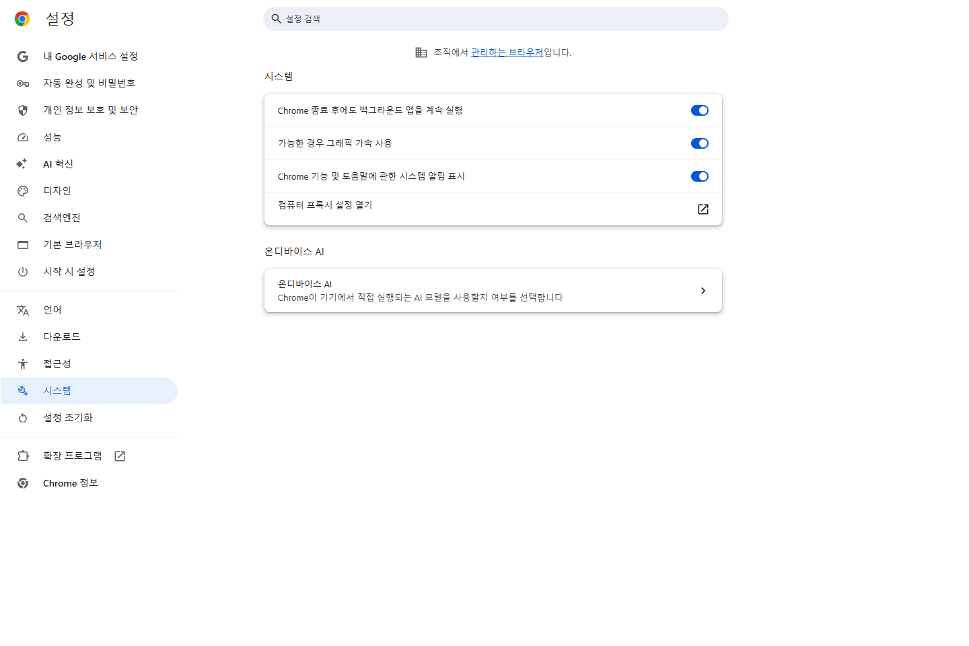This screenshot has width=969, height=646.
Task: Open 접근성 settings
Action: [x=89, y=364]
